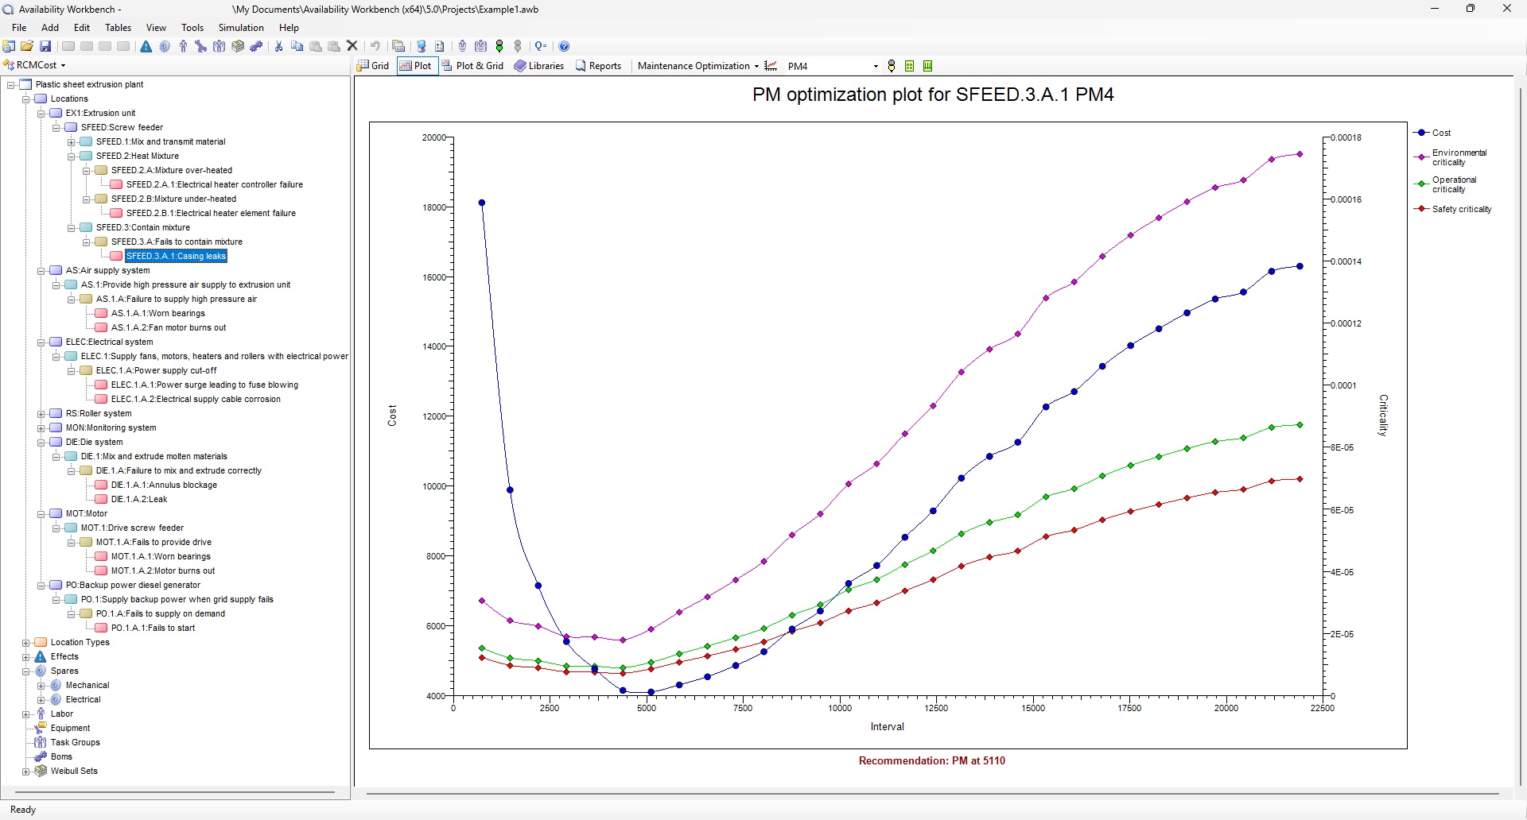Select the Plot & Grid view
Image resolution: width=1527 pixels, height=820 pixels.
(472, 66)
